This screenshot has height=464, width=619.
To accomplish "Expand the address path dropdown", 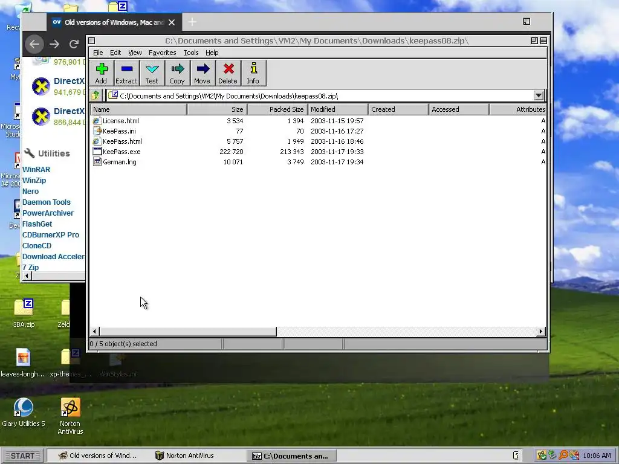I will click(x=539, y=95).
